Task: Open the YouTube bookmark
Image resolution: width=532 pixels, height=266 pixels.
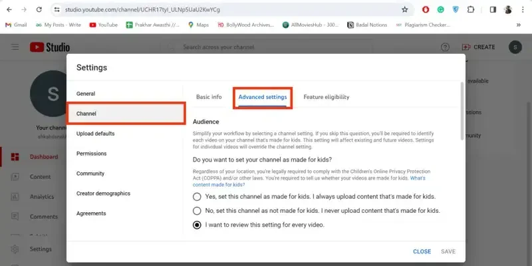Action: [104, 25]
